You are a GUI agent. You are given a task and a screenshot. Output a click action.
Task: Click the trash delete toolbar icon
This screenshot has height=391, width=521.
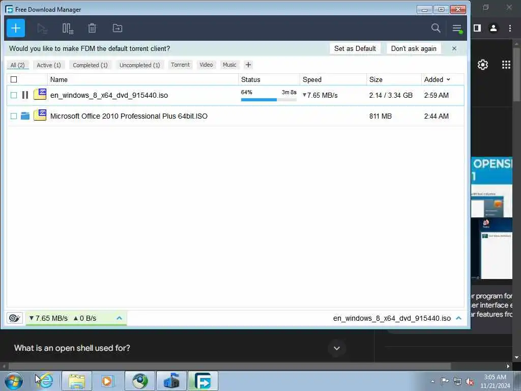click(x=92, y=29)
